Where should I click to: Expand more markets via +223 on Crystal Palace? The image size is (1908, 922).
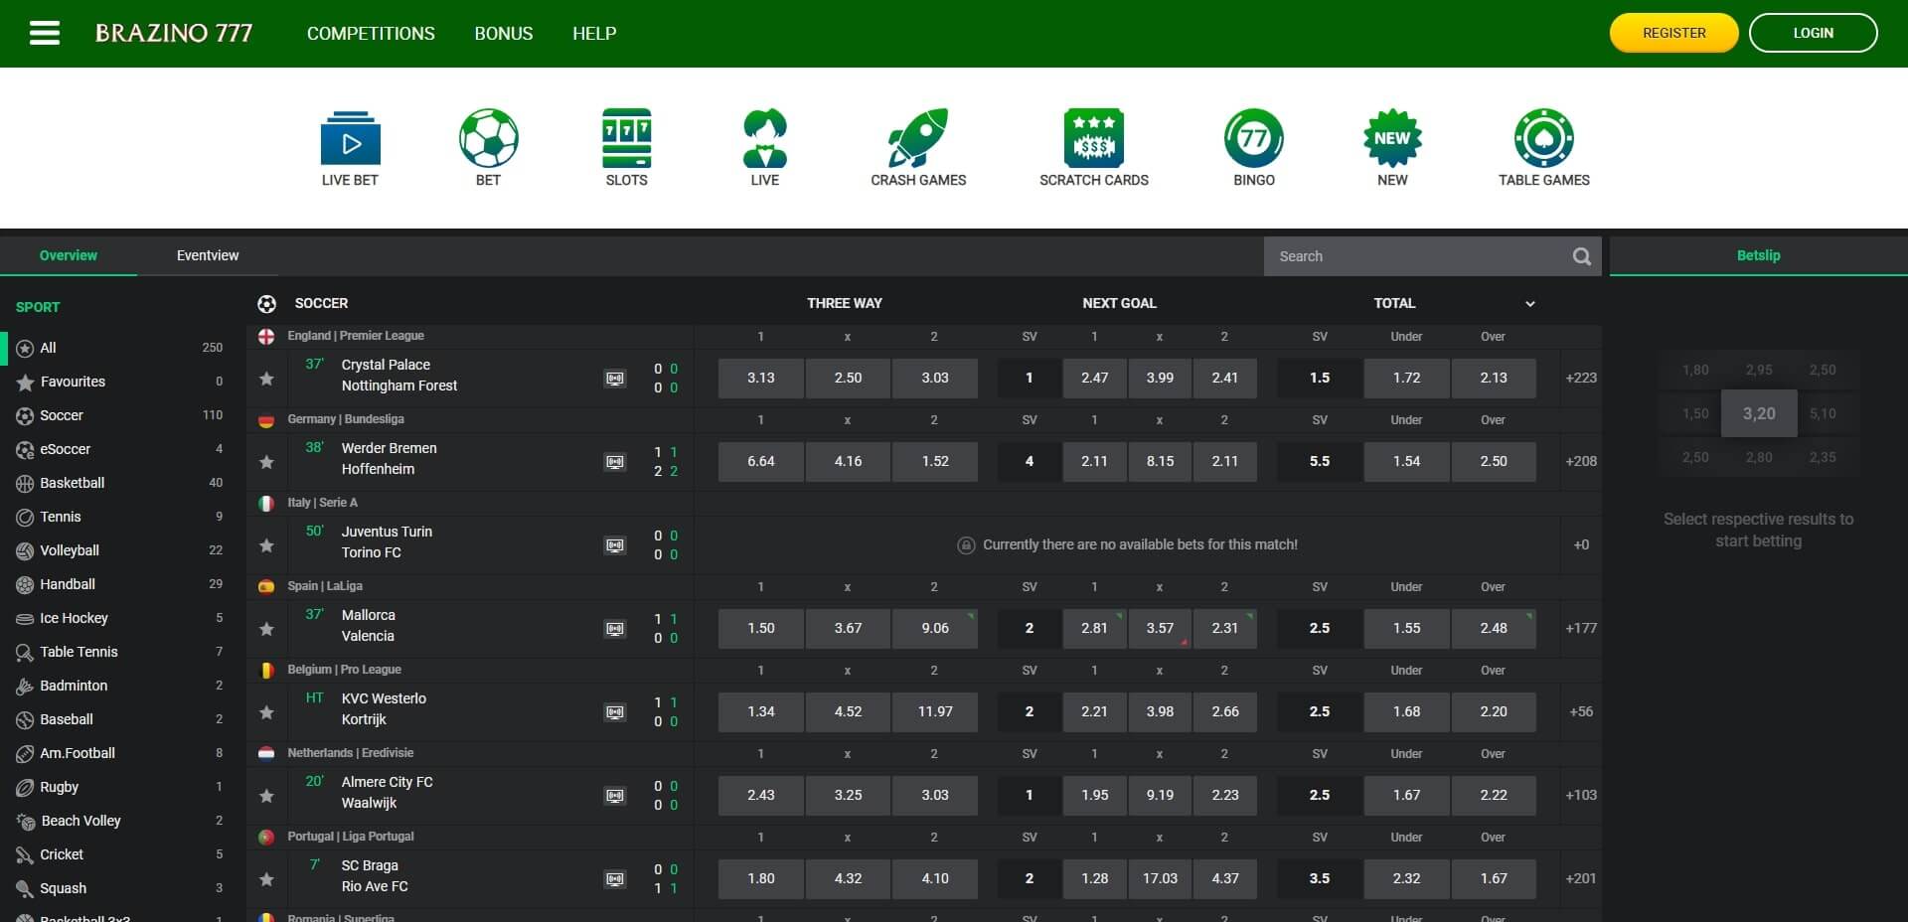1580,379
